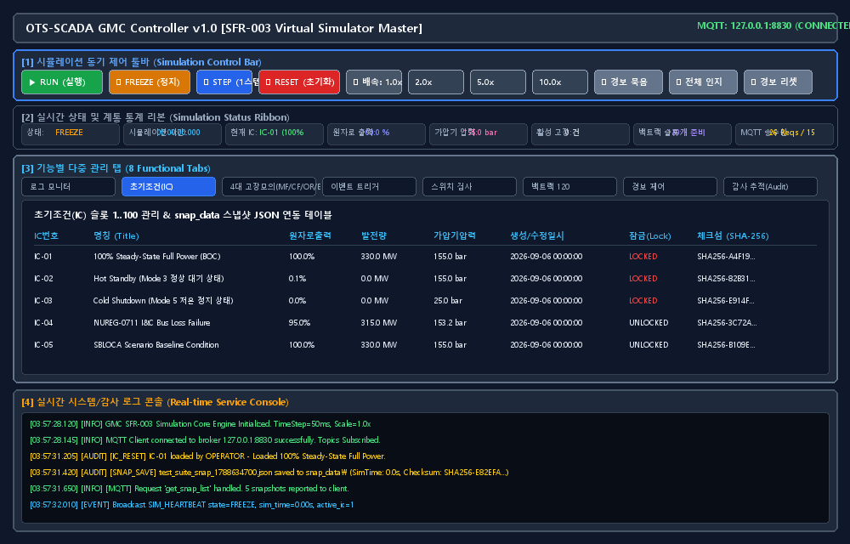Click UNLOCKED status of IC-04
850x544 pixels.
tap(649, 323)
